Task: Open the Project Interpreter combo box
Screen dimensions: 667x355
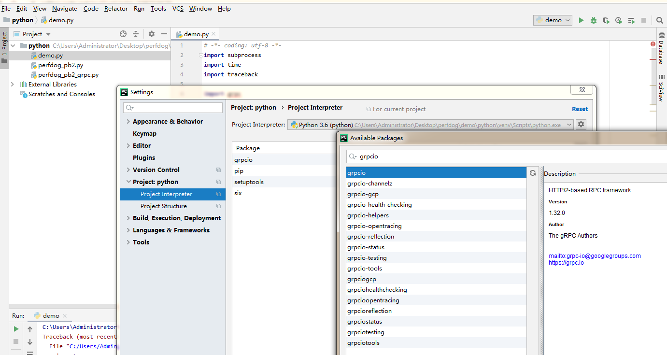Action: [x=430, y=125]
